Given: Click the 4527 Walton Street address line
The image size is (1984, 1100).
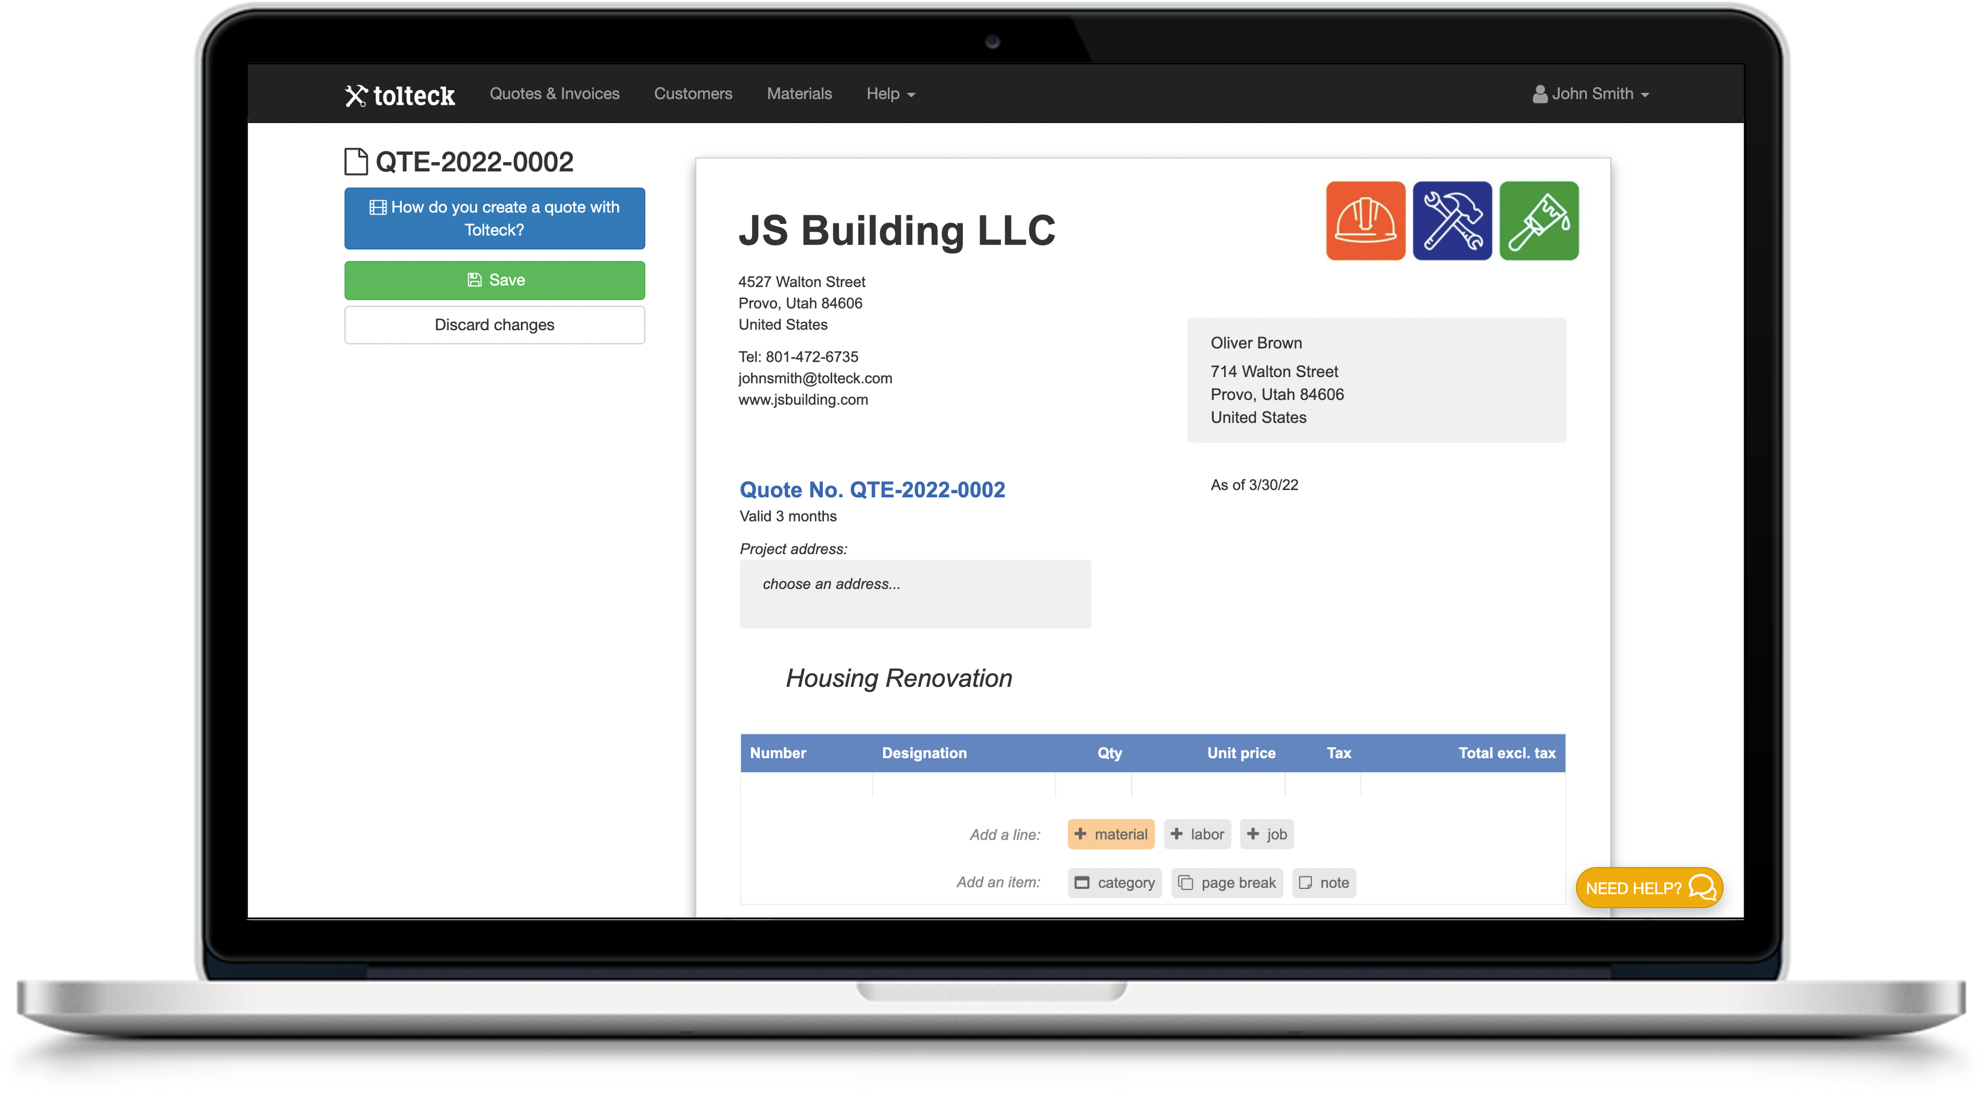Looking at the screenshot, I should (x=801, y=282).
